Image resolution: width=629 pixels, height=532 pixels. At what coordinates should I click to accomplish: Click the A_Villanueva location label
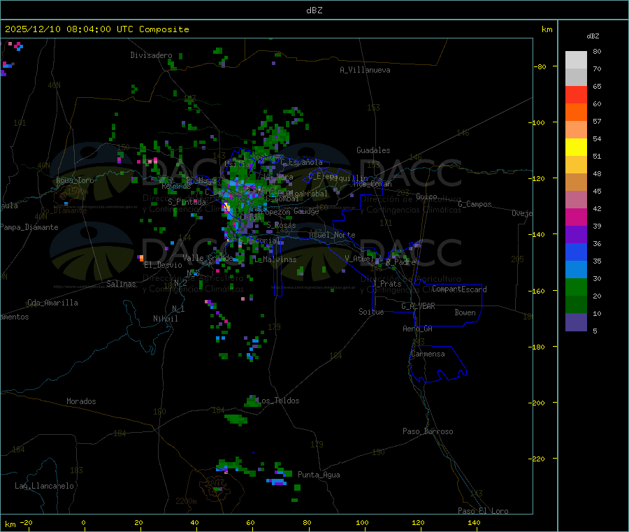[365, 70]
